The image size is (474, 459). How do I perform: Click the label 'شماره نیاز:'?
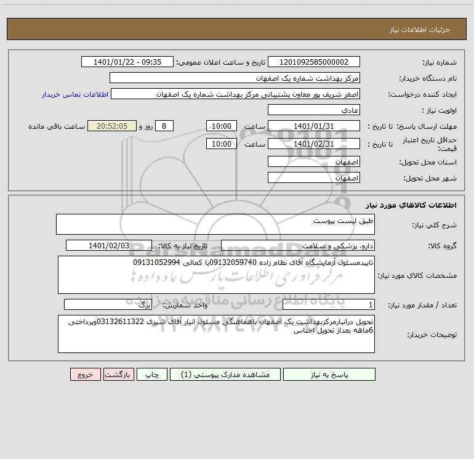[x=440, y=63]
